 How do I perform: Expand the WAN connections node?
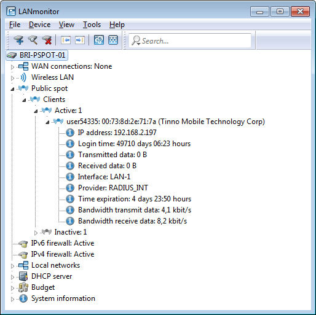(12, 67)
